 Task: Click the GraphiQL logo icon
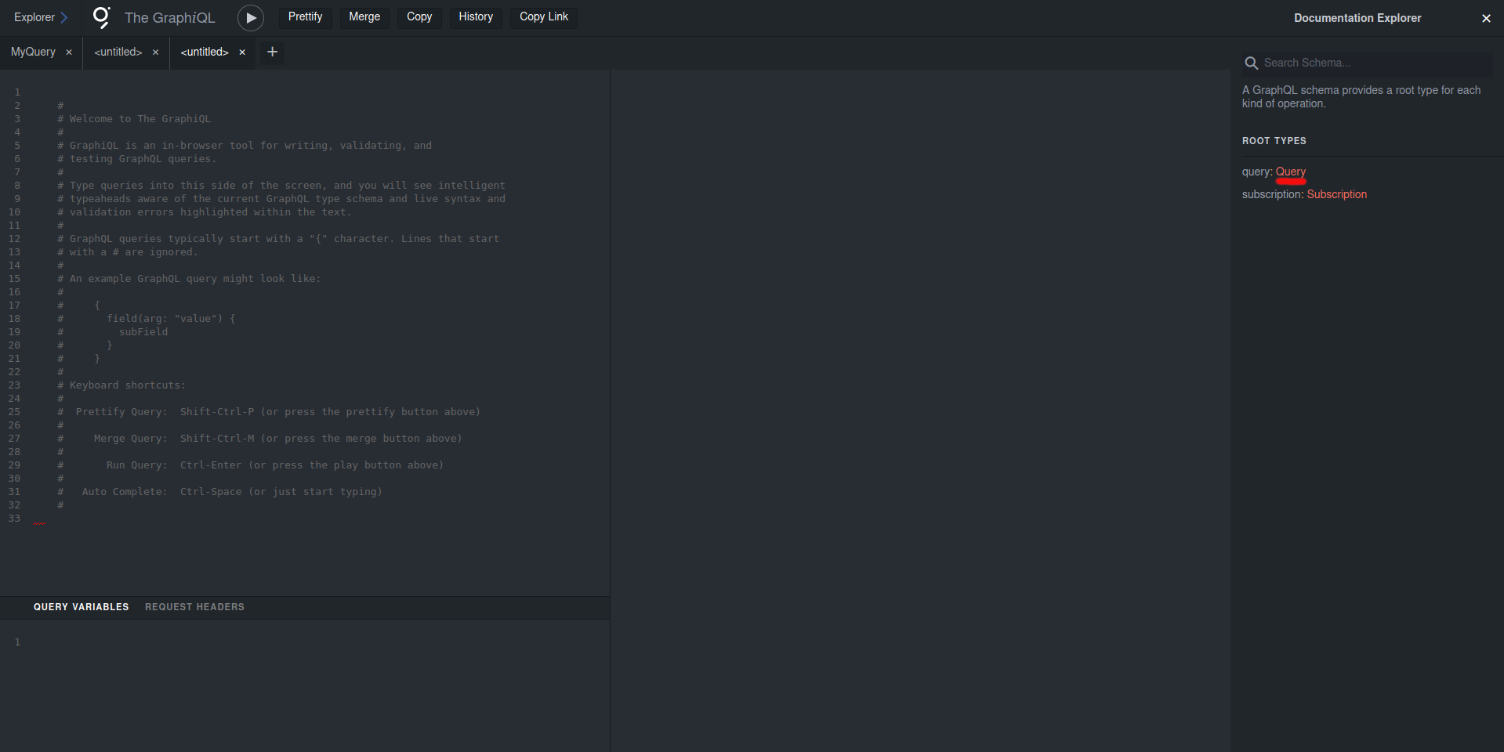[102, 17]
